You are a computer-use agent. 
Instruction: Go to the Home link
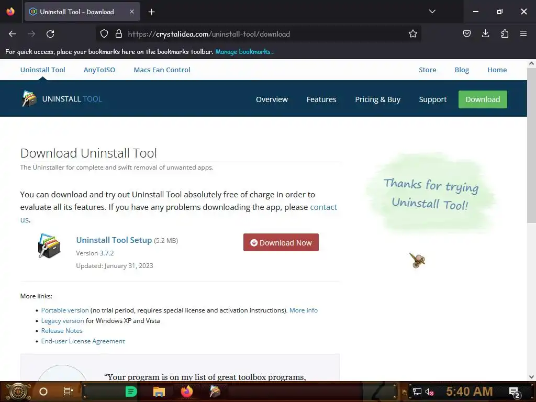click(497, 70)
